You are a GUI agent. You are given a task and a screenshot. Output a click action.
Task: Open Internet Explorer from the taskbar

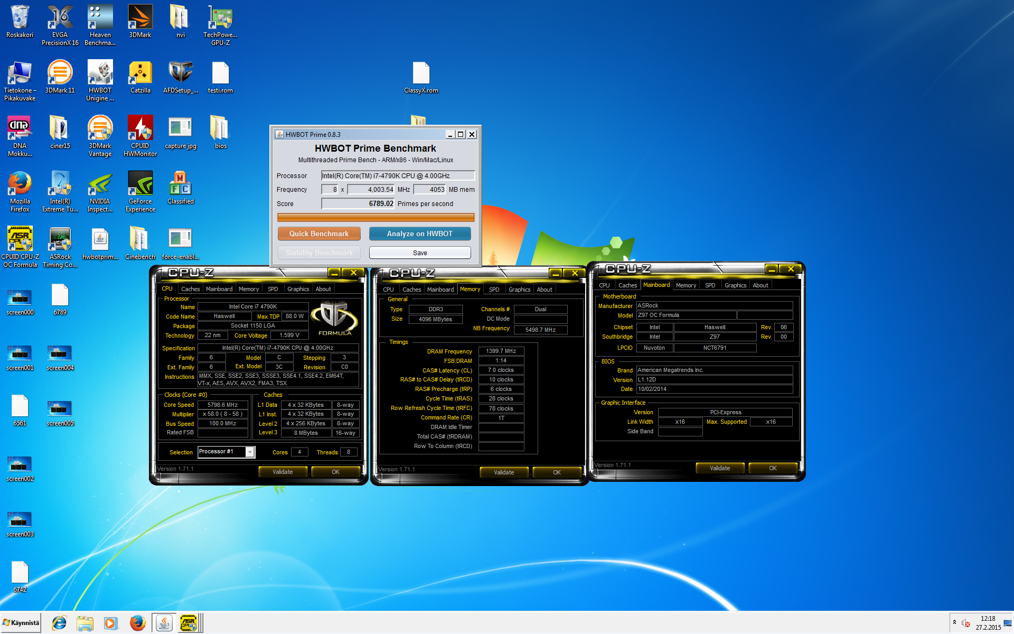click(59, 623)
